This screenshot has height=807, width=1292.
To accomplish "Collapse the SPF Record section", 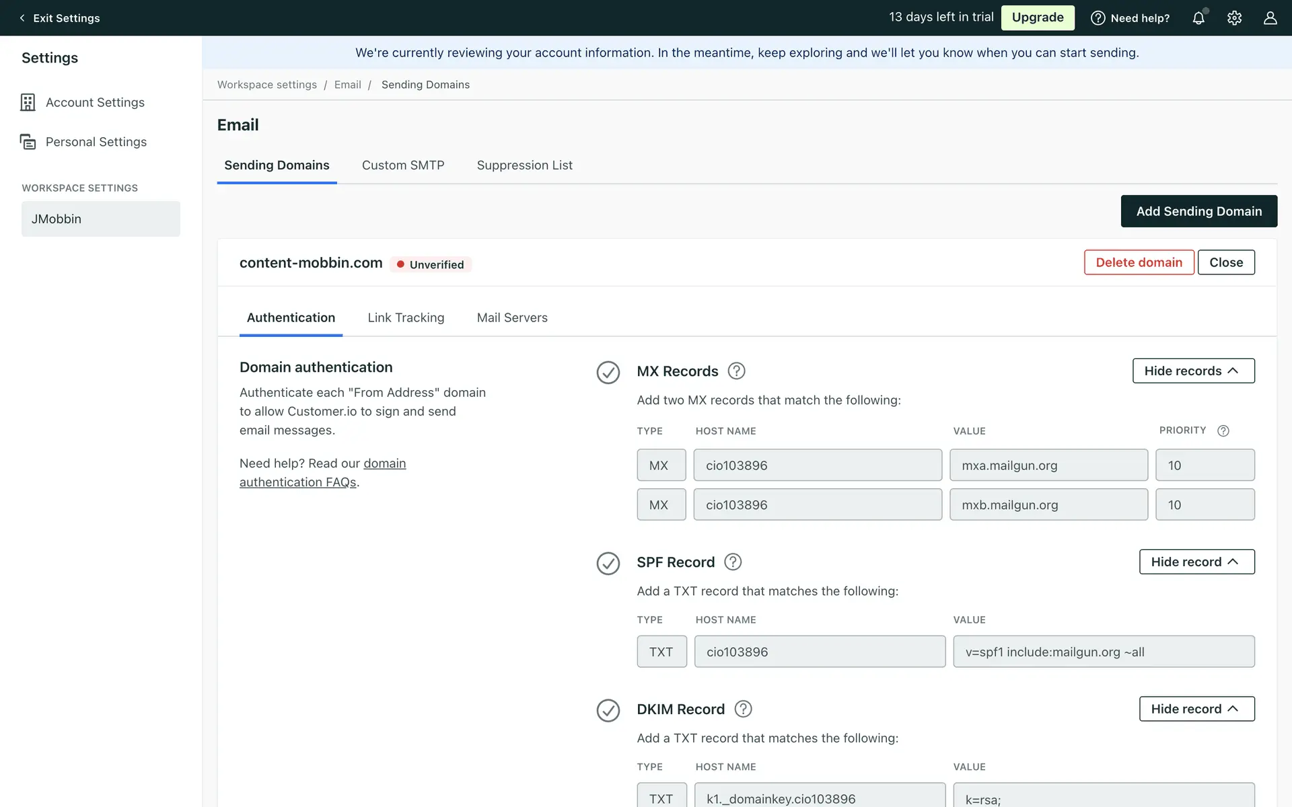I will pos(1196,562).
